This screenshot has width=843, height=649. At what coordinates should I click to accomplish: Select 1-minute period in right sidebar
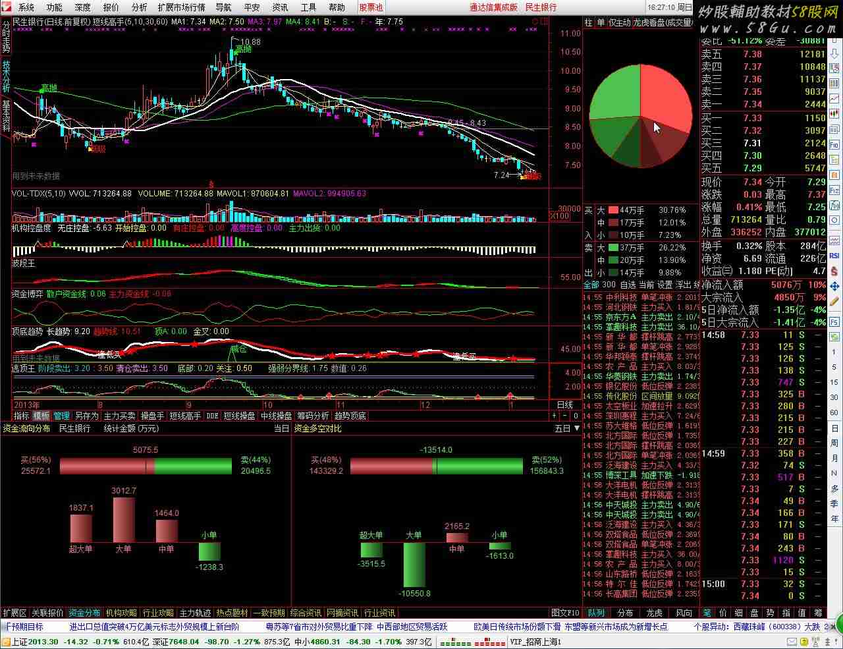click(834, 352)
